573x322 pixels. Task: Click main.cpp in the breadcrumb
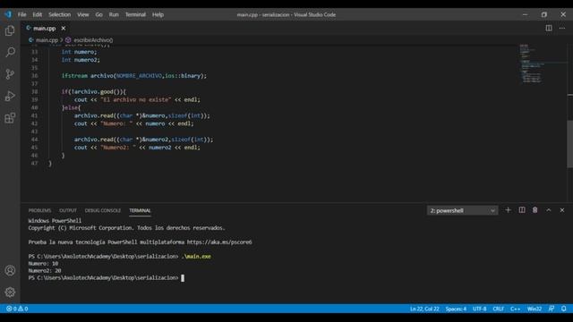click(x=47, y=40)
